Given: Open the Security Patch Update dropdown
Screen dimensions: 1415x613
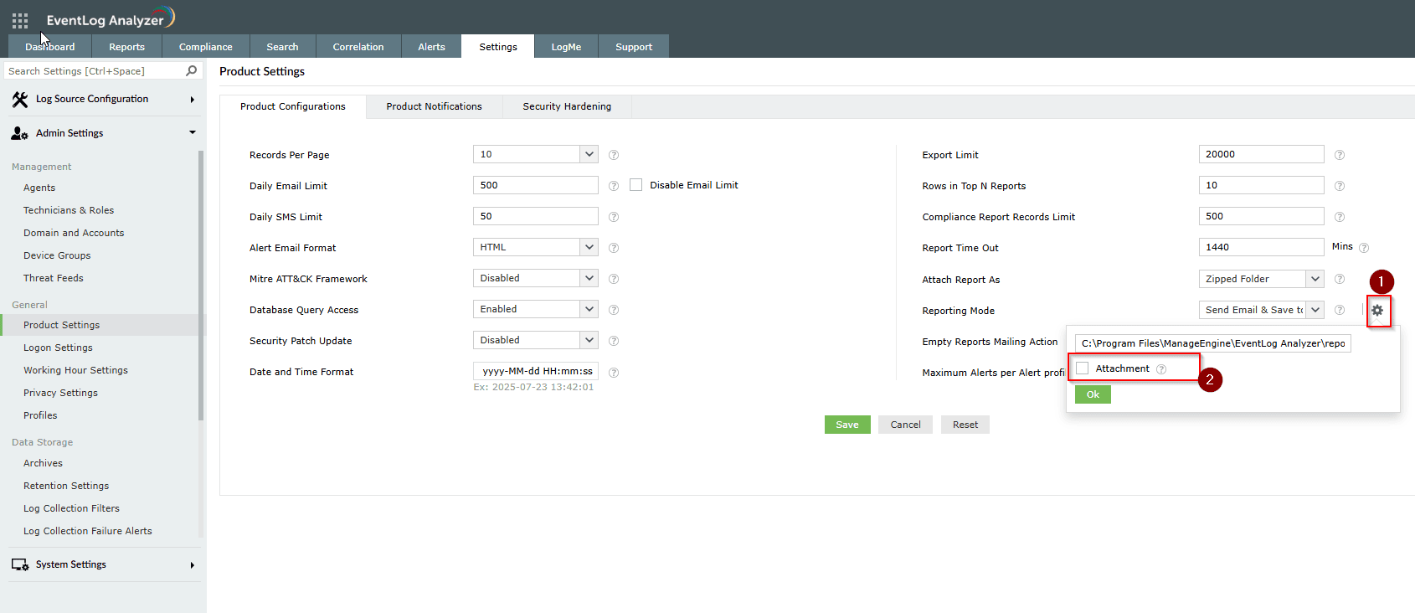Looking at the screenshot, I should (x=535, y=340).
